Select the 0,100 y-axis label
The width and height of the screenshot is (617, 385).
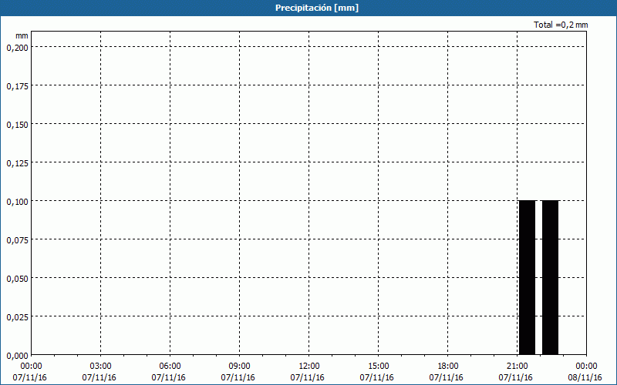17,201
